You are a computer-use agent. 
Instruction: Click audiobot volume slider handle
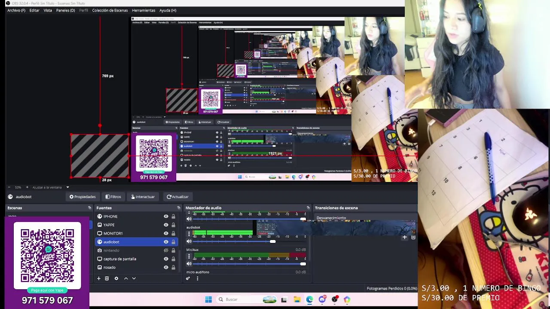point(272,242)
